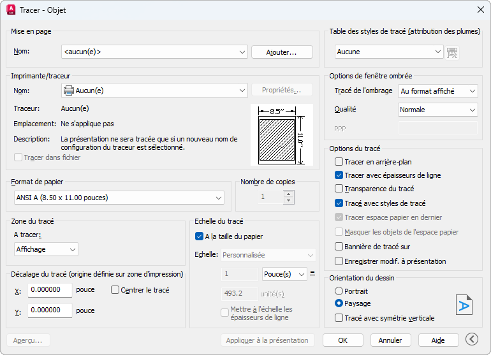The width and height of the screenshot is (491, 355).
Task: Open the Qualité dropdown
Action: (x=437, y=110)
